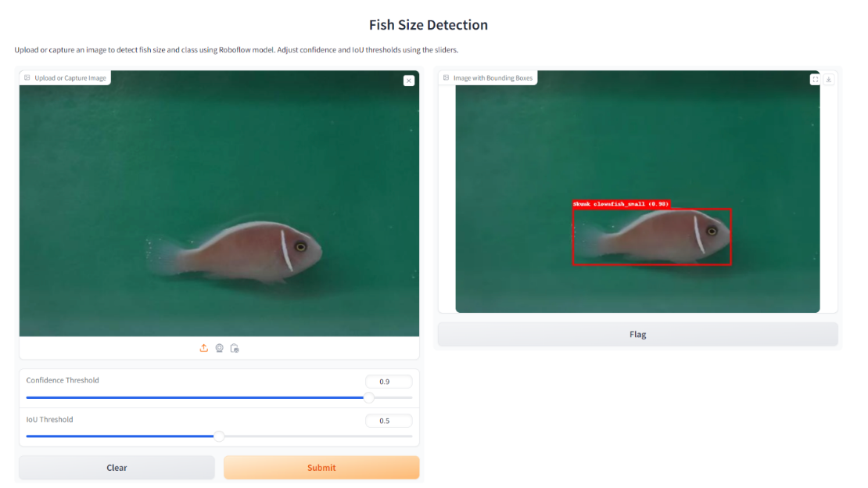
Task: Click image icon beside Upload or Capture Image
Action: (27, 78)
